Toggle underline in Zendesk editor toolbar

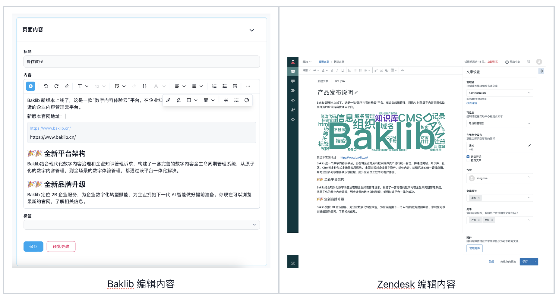pos(343,70)
